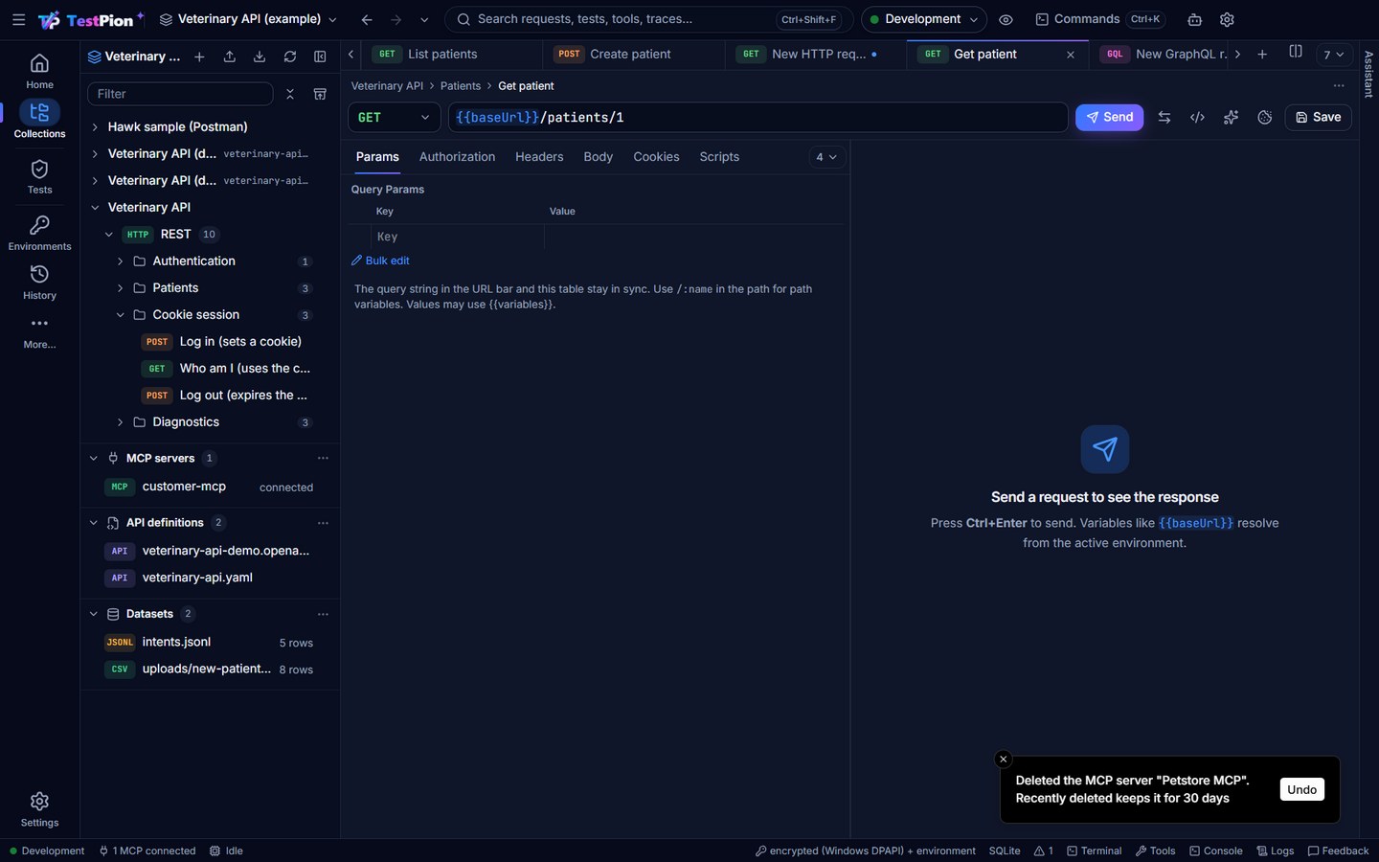Viewport: 1379px width, 862px height.
Task: Click the request URL input field
Action: [x=757, y=117]
